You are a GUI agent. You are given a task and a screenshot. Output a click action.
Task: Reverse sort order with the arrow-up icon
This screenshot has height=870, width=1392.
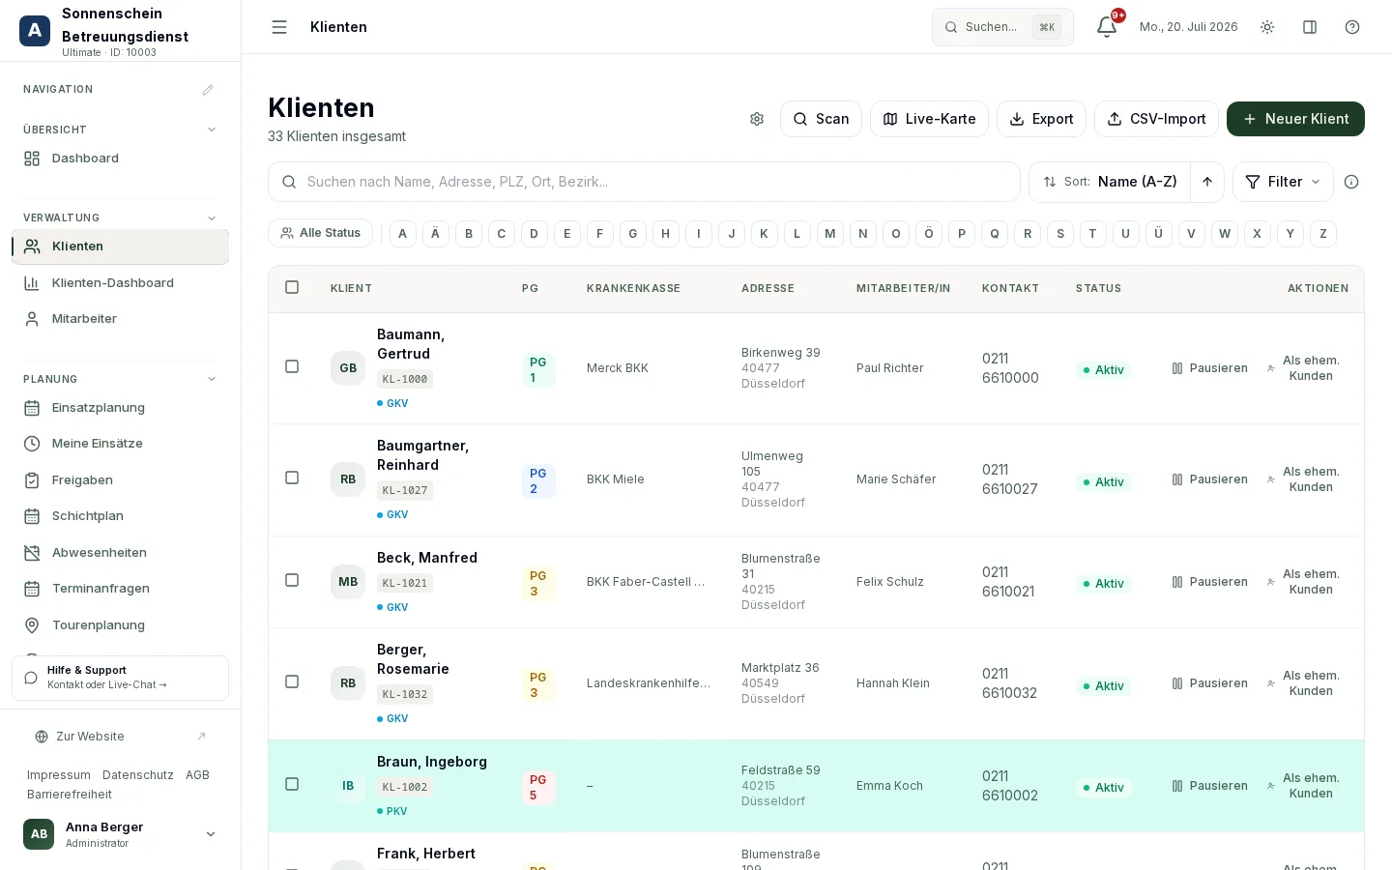(1207, 182)
